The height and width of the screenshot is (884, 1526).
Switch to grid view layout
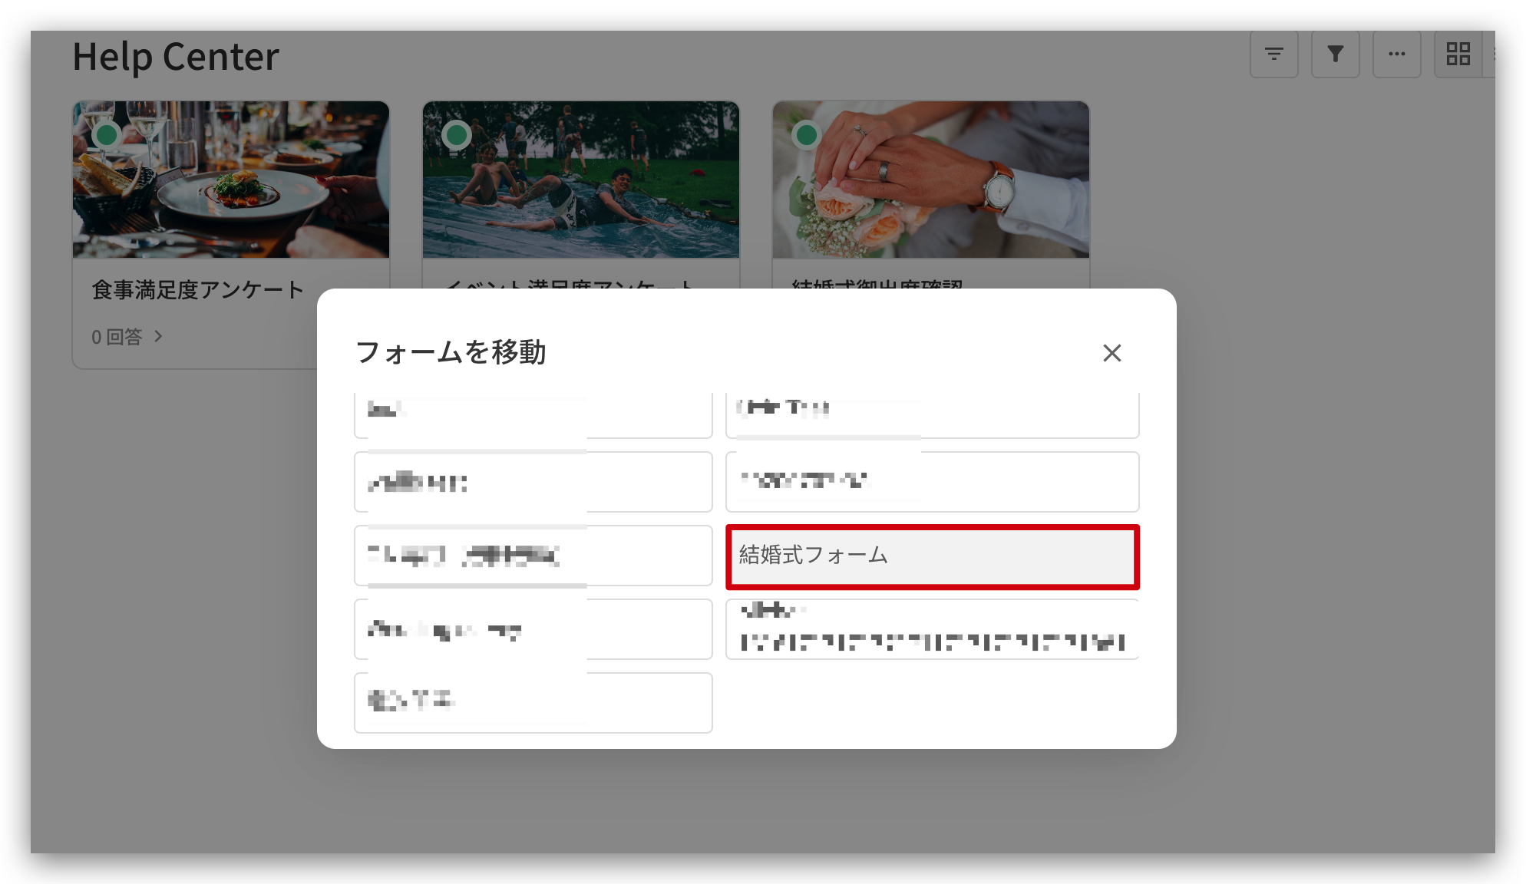coord(1458,54)
